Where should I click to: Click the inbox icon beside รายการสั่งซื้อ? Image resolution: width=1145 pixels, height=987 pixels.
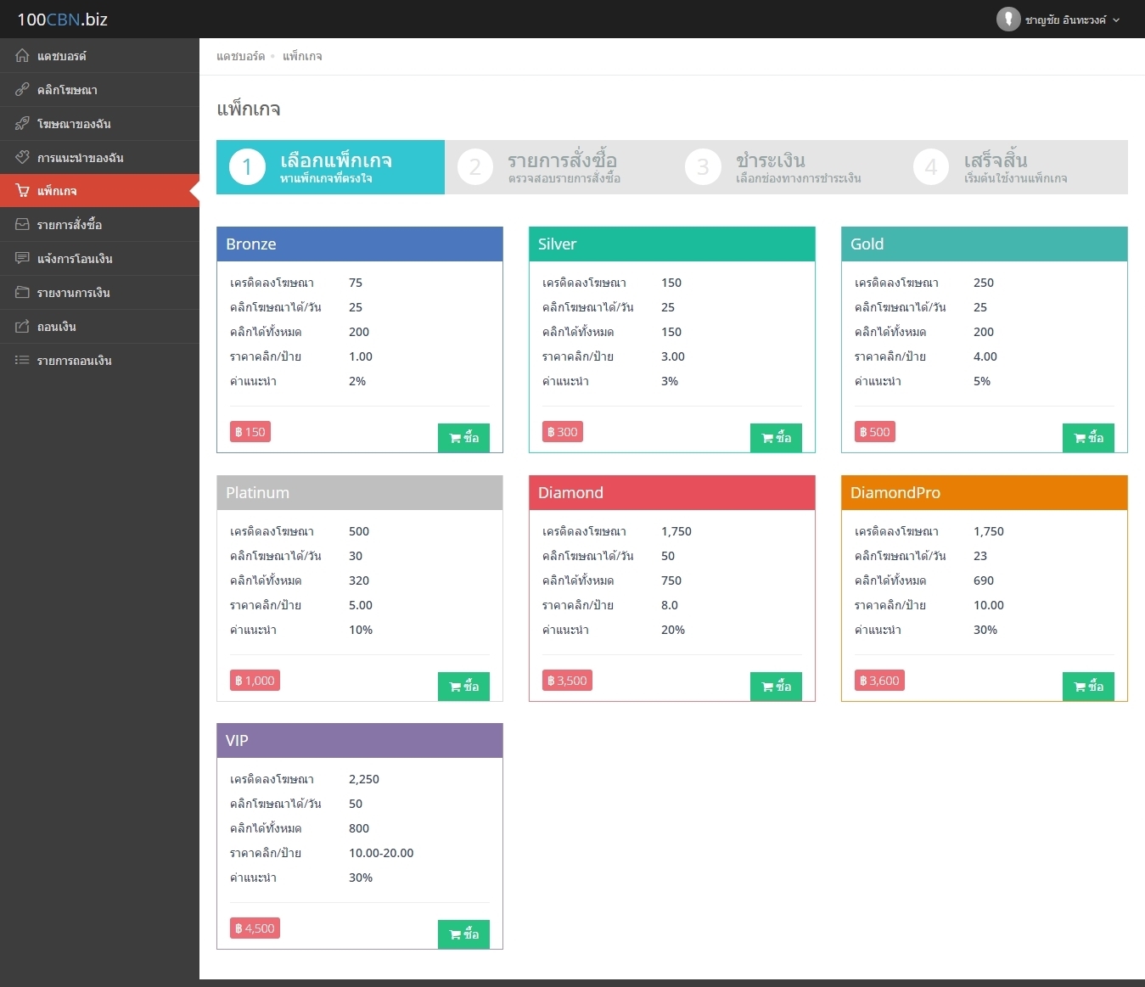tap(22, 225)
